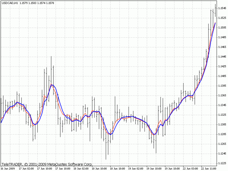Click the 1.1245 price axis value
Viewport: 228px width, 171px height.
(222, 154)
